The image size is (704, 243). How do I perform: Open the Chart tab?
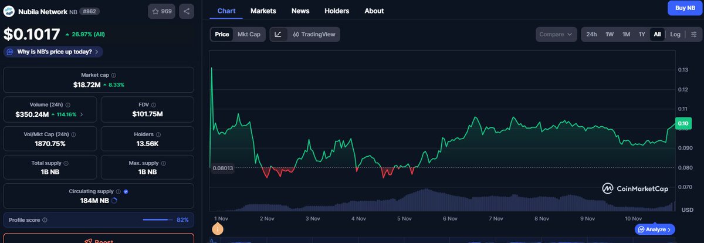[226, 11]
